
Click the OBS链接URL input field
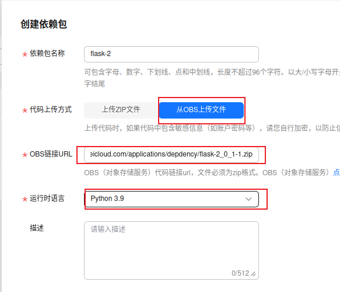tap(171, 155)
